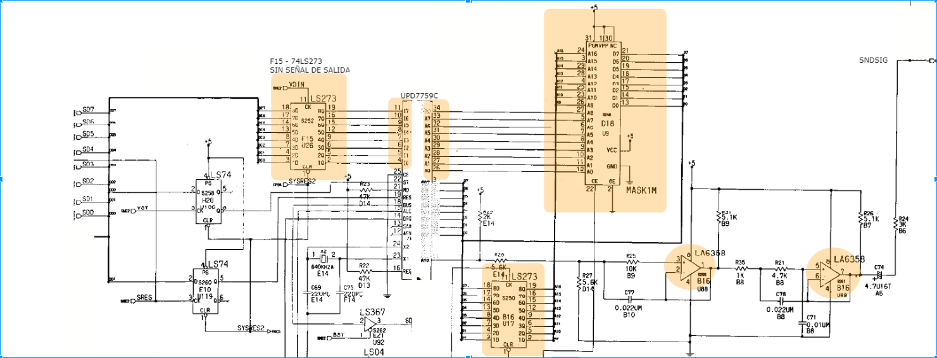Select the C77 0.022UM capacitor
This screenshot has height=358, width=937.
click(x=629, y=299)
